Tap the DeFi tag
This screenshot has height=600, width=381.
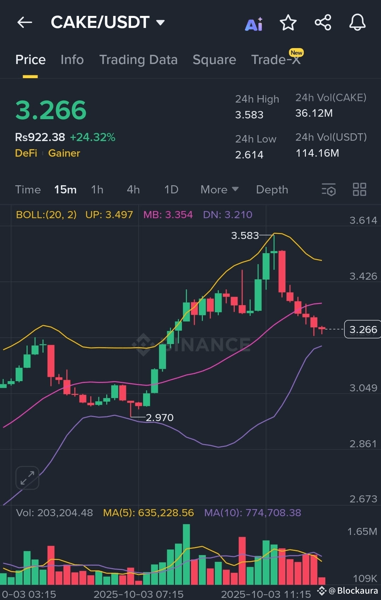(x=26, y=153)
